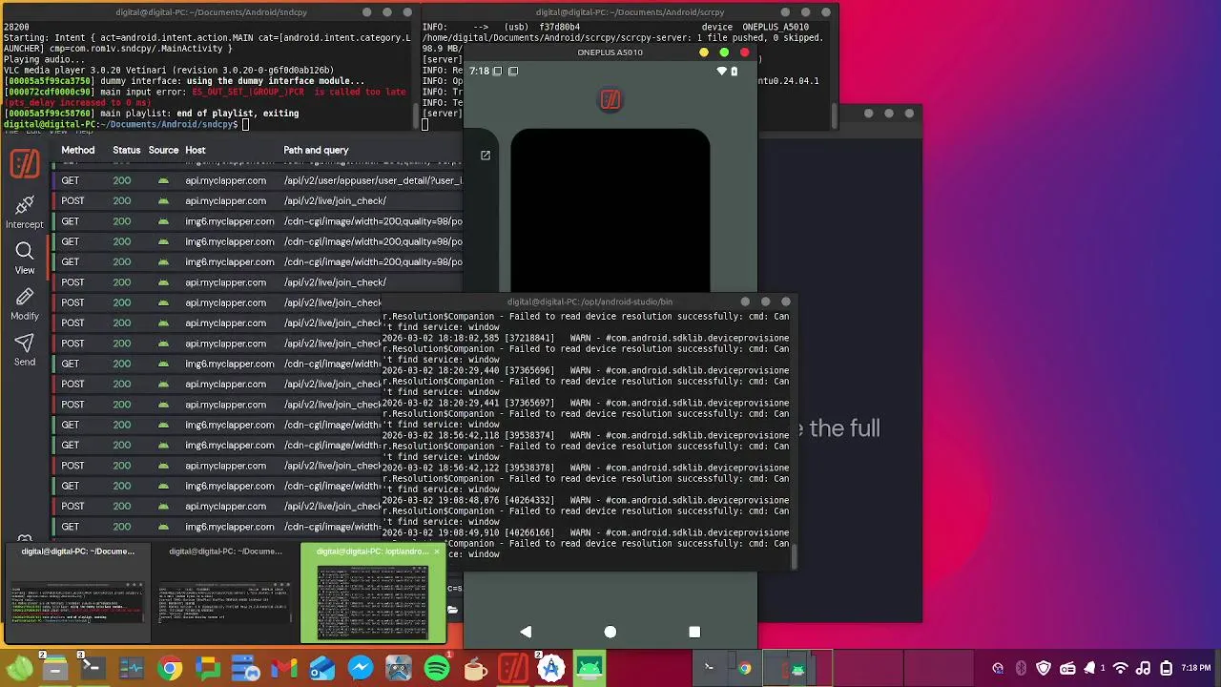This screenshot has width=1221, height=687.
Task: Open the green leaf menu launcher in taskbar
Action: pyautogui.click(x=19, y=669)
